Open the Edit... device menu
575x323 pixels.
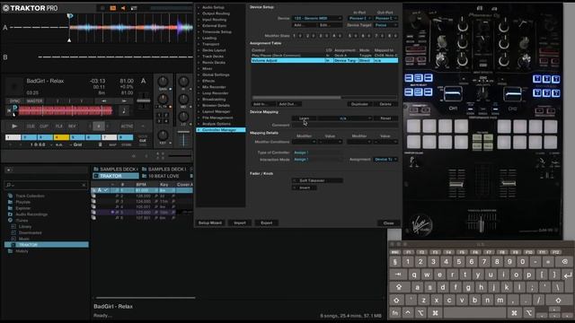point(330,25)
